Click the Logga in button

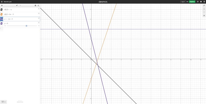click(x=183, y=2)
